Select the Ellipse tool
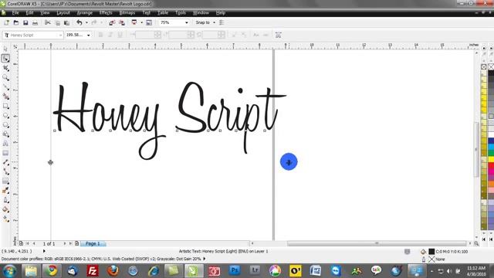This screenshot has height=278, width=494. click(5, 115)
